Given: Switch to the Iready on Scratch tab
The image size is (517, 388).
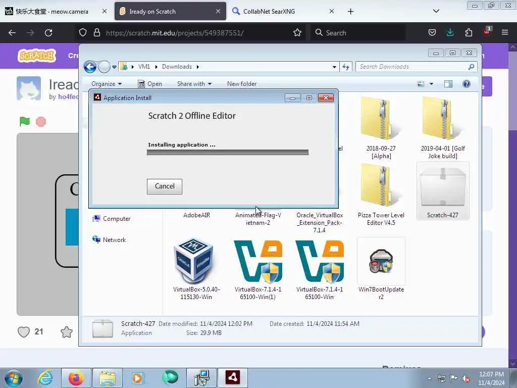Looking at the screenshot, I should [x=170, y=12].
